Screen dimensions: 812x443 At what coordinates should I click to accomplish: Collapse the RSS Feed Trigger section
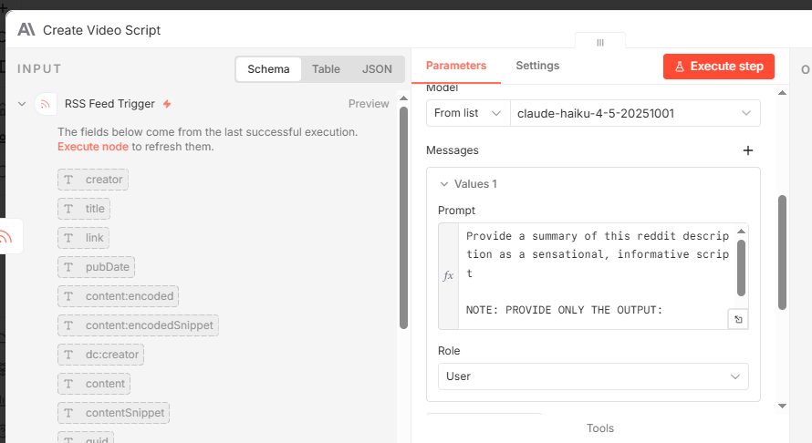22,104
